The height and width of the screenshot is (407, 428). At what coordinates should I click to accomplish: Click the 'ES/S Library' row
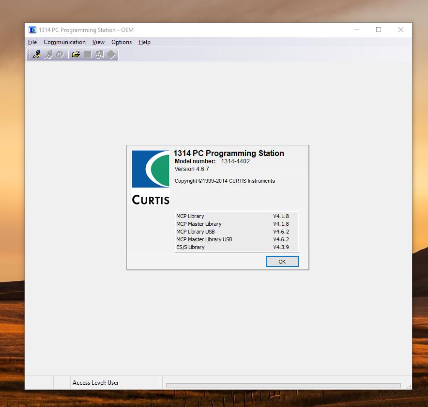[x=237, y=247]
